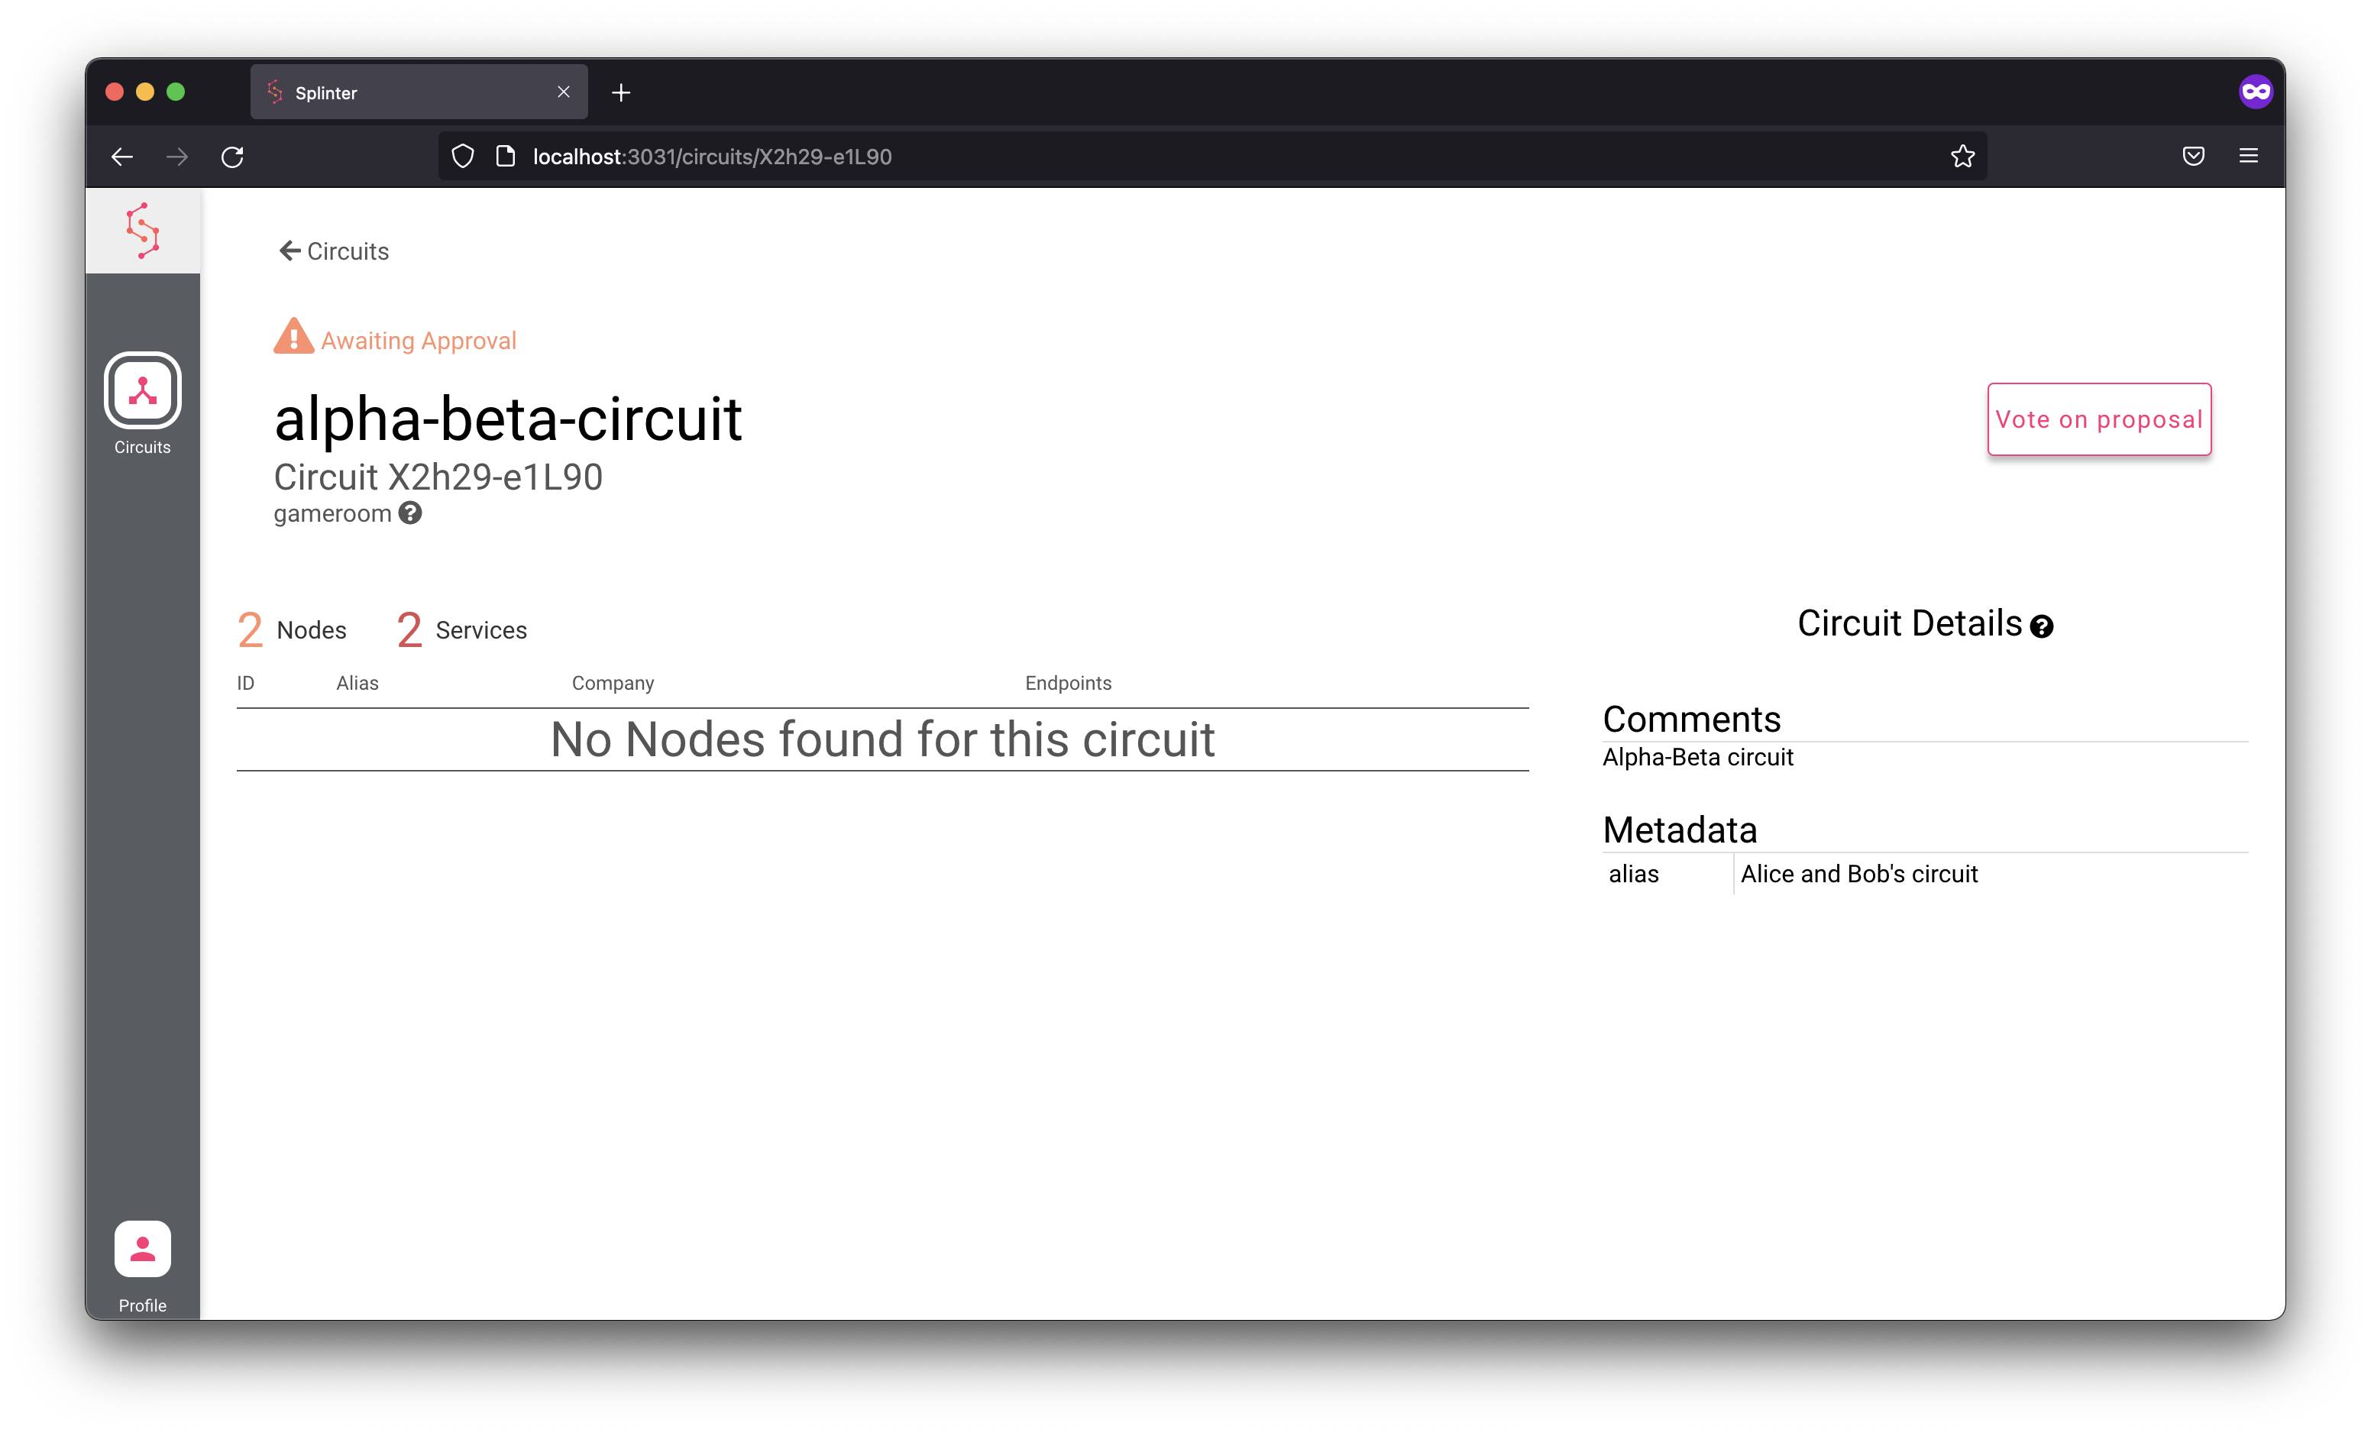Open the browser hamburger menu

tap(2249, 156)
